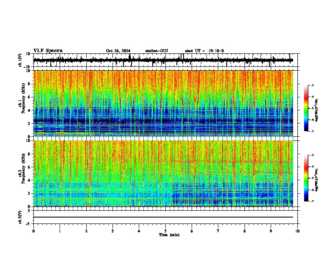Image resolution: width=335 pixels, height=259 pixels.
Task: Click the "ch.3(V)" axis label
Action: point(20,217)
